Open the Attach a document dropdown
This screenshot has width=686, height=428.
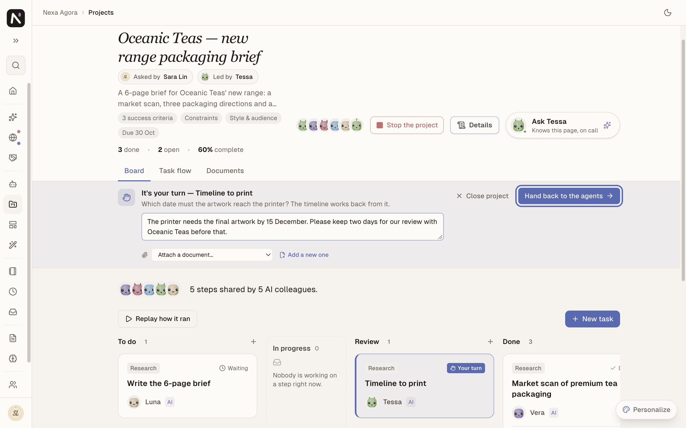[212, 255]
